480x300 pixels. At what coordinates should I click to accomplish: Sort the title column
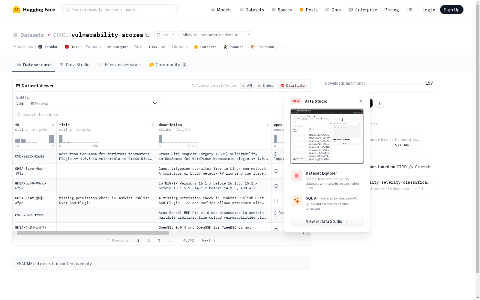point(153,125)
